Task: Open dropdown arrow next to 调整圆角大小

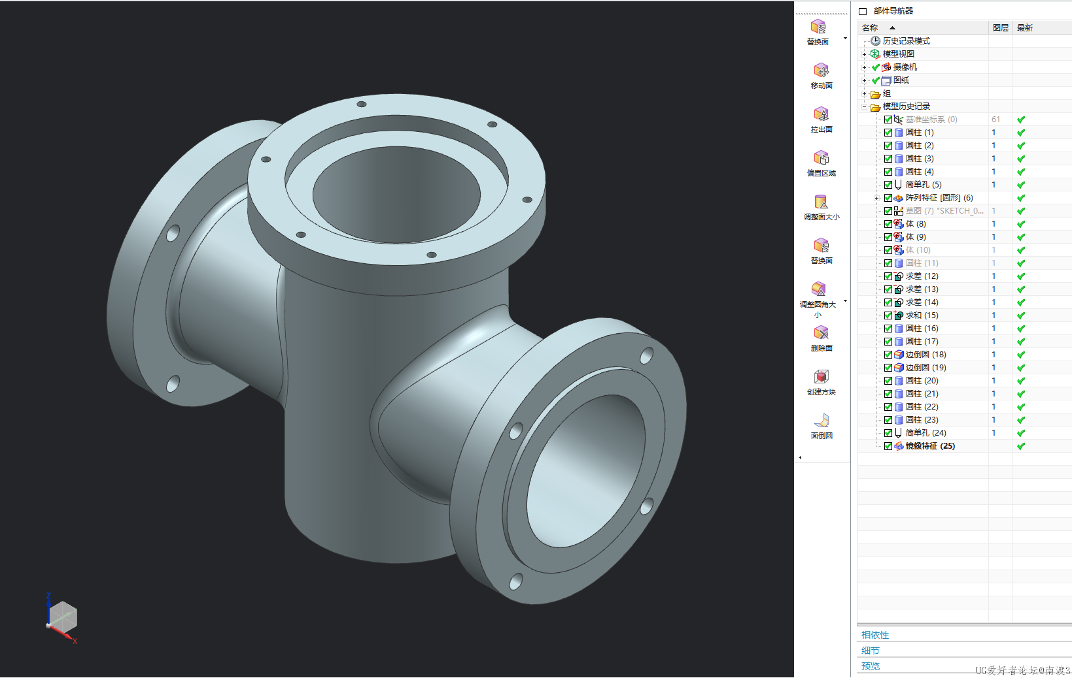Action: [x=845, y=301]
